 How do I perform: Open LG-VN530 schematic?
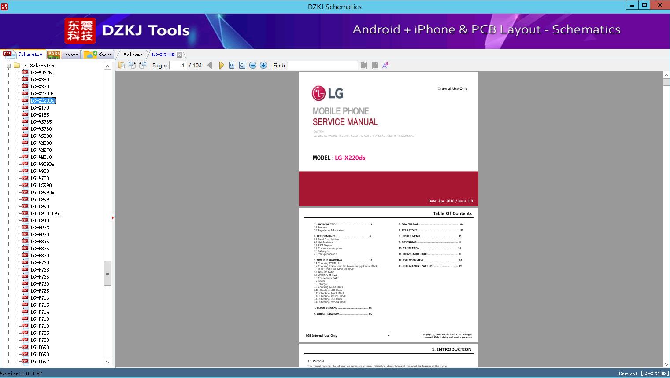pos(41,143)
